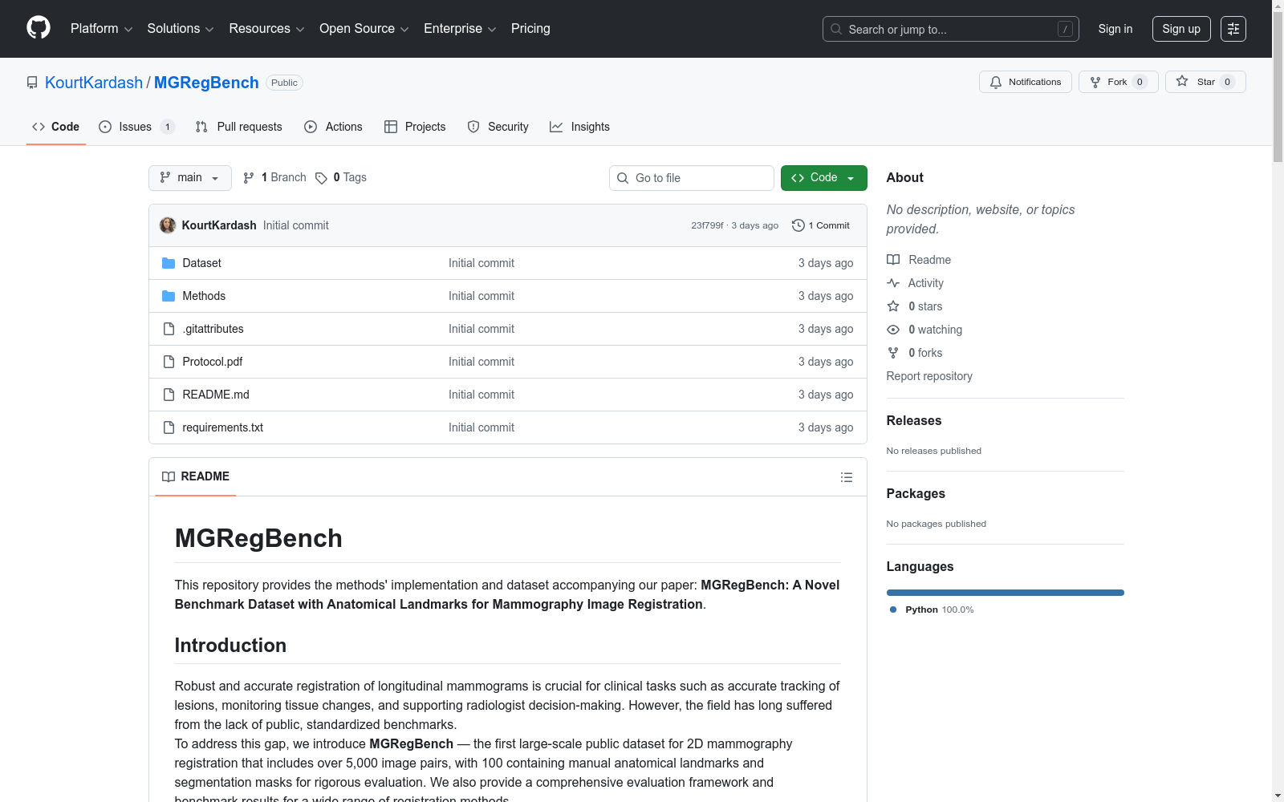Viewport: 1284px width, 802px height.
Task: View the 0 stars link
Action: [x=915, y=306]
